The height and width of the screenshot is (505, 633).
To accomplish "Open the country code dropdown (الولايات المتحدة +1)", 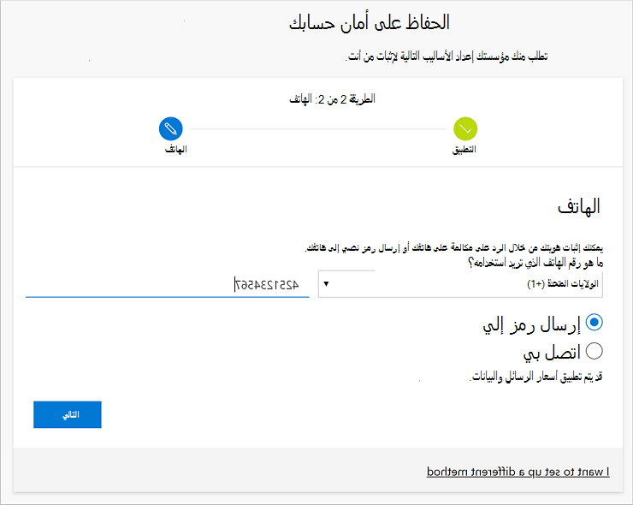I will pos(460,284).
